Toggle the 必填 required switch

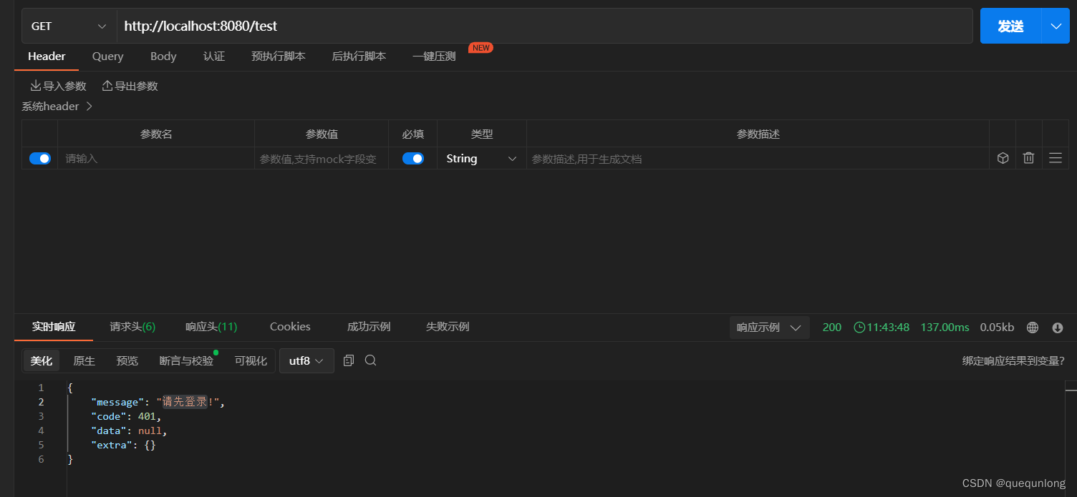(412, 158)
